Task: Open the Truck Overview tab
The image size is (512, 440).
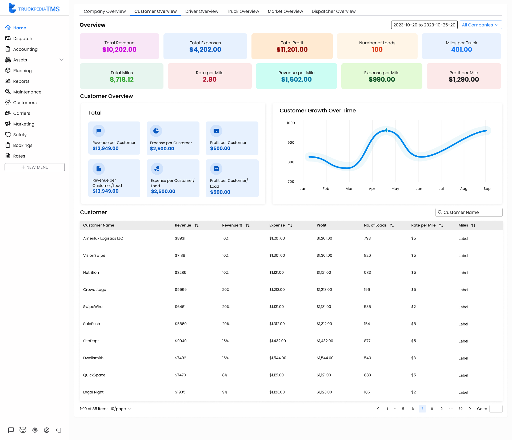Action: tap(243, 11)
